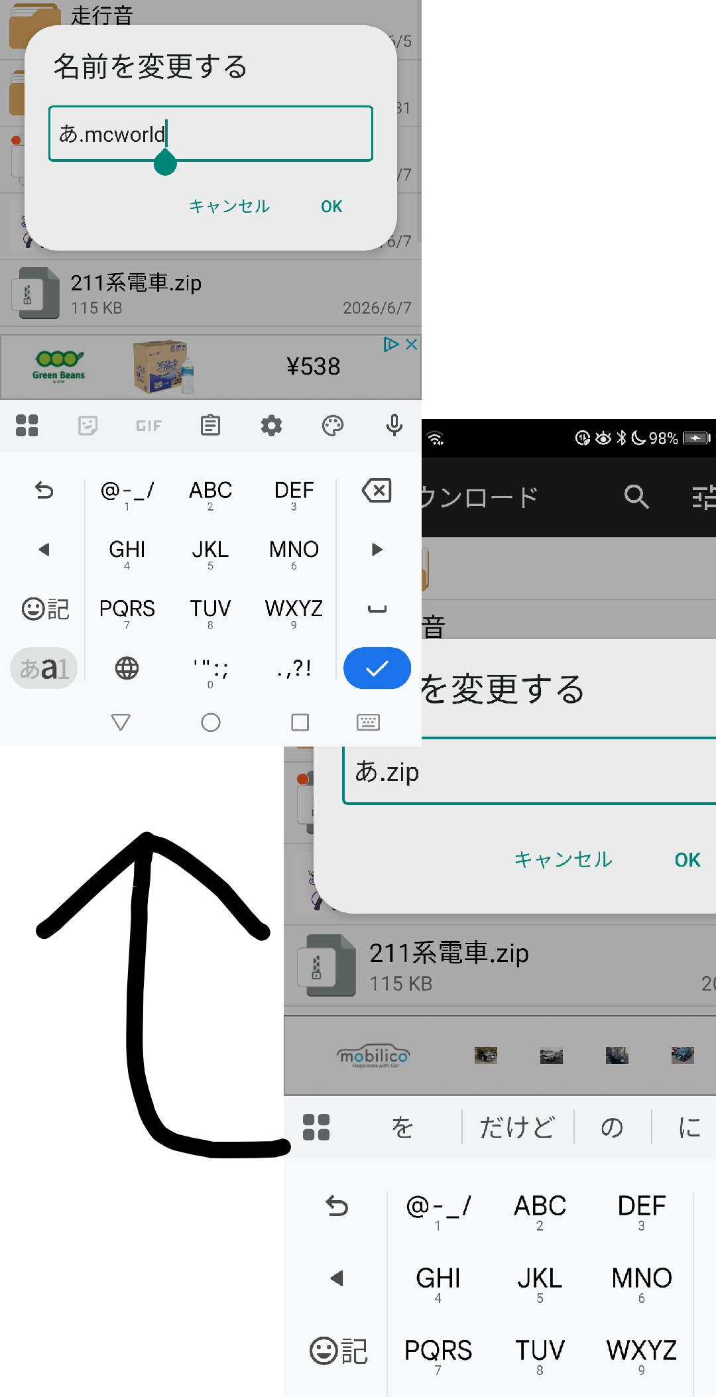Tap the battery icon in status bar
Viewport: 716px width, 1397px height.
coord(697,438)
